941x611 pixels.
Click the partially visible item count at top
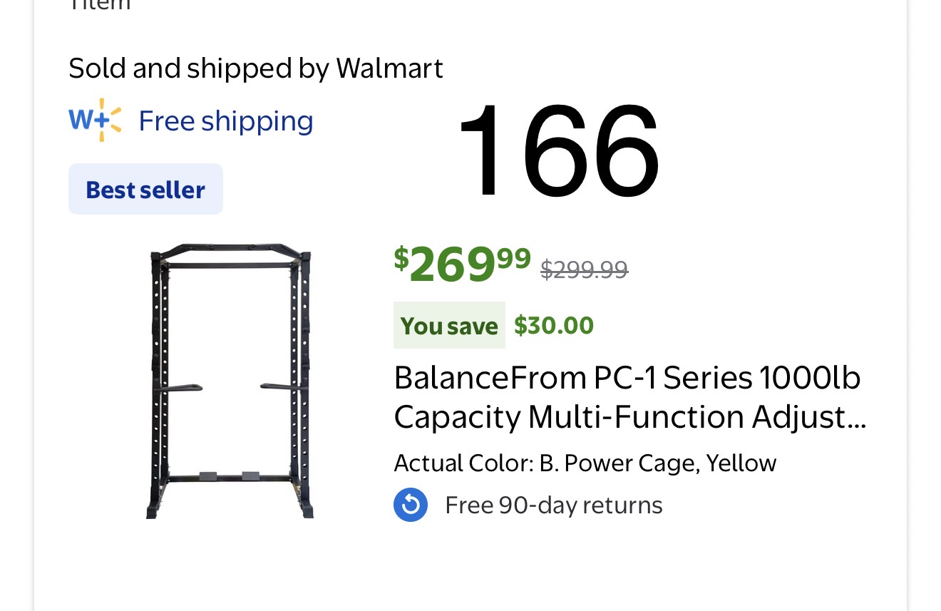tap(100, 4)
